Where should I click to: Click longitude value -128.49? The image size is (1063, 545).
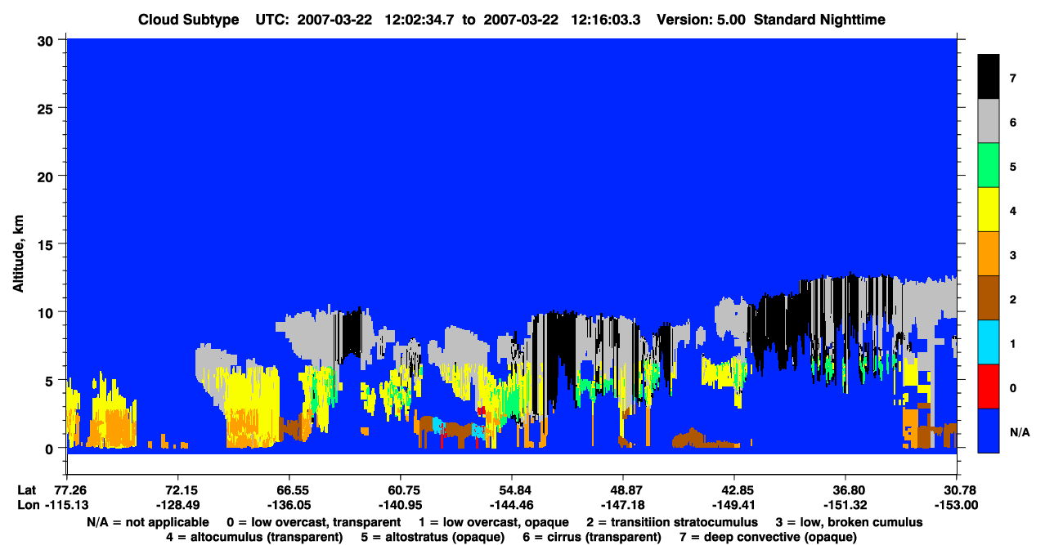(x=177, y=504)
